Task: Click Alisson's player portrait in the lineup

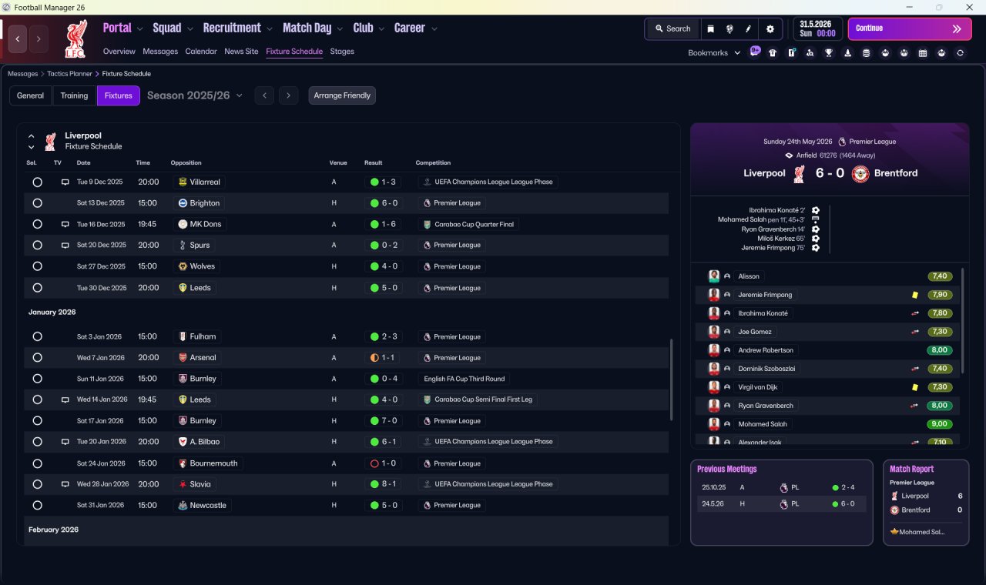Action: click(x=714, y=276)
